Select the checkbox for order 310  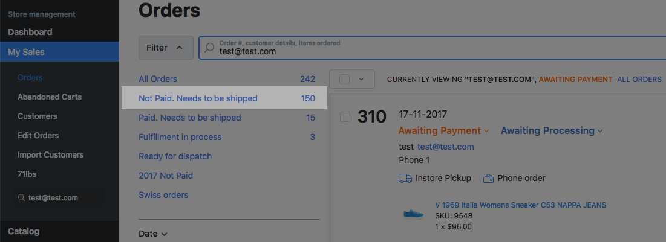pyautogui.click(x=345, y=117)
